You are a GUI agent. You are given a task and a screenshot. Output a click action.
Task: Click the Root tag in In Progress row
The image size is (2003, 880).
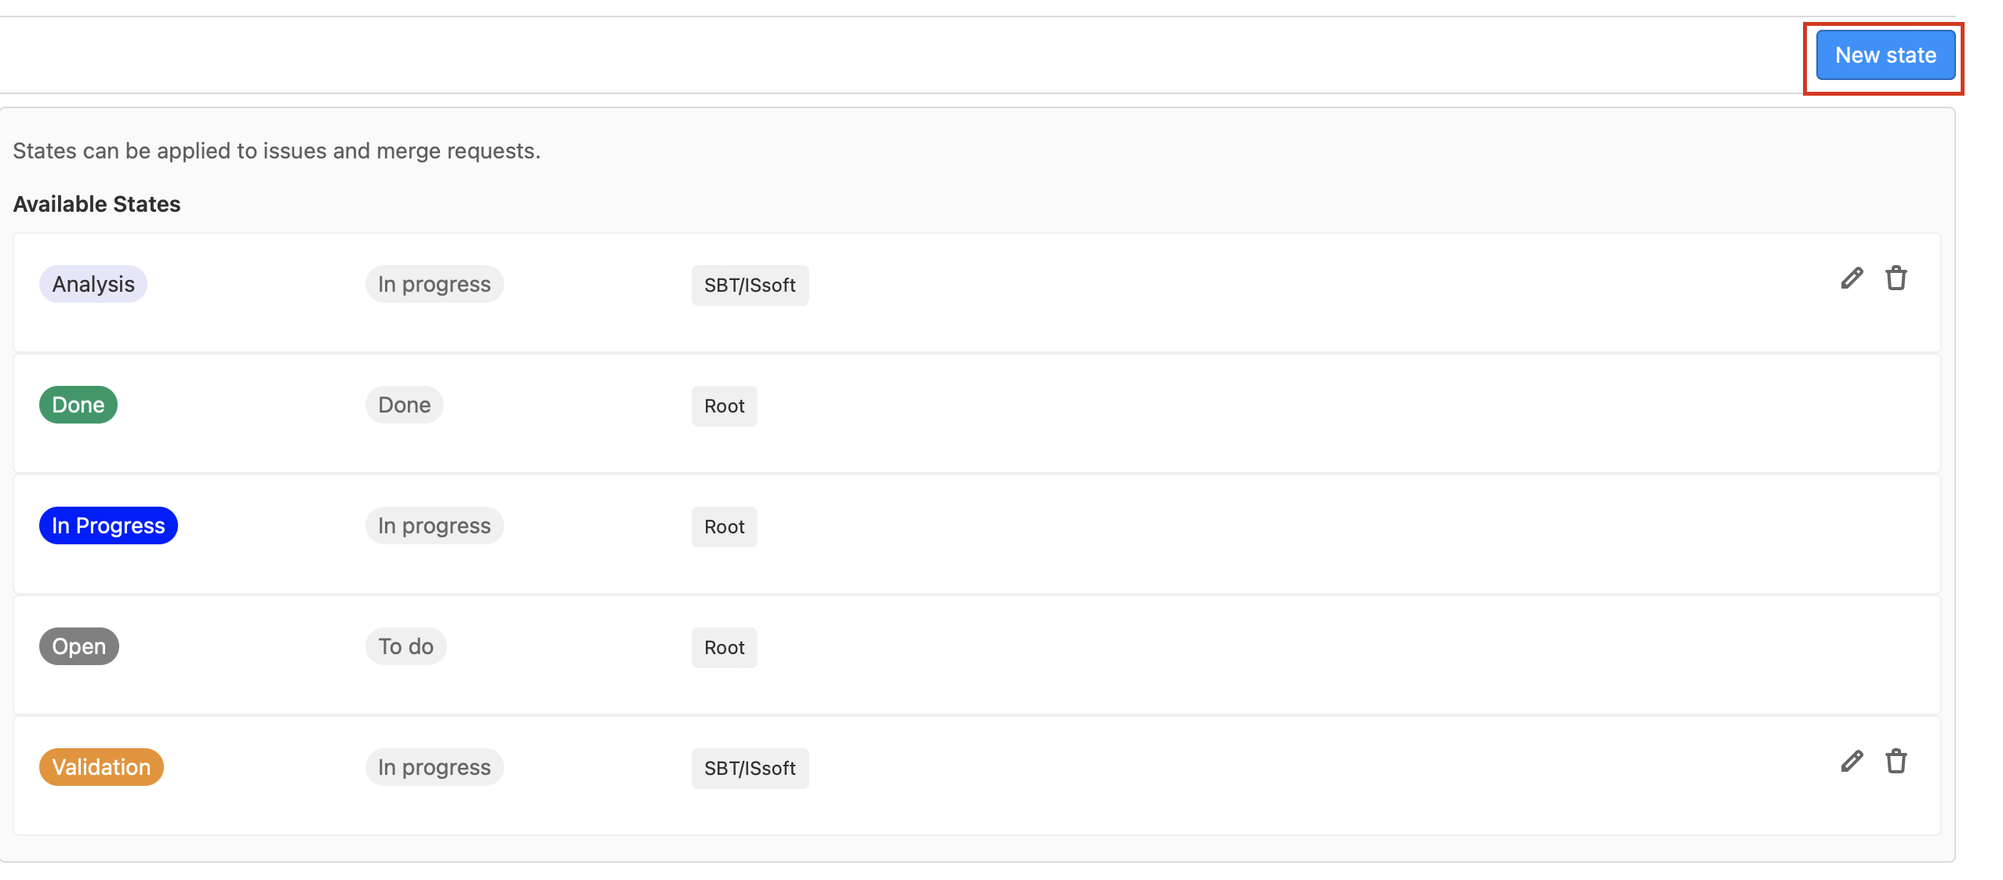click(x=724, y=527)
